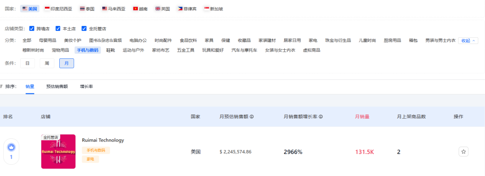The height and width of the screenshot is (176, 485).
Task: Select the 美国 country filter
Action: [x=30, y=9]
